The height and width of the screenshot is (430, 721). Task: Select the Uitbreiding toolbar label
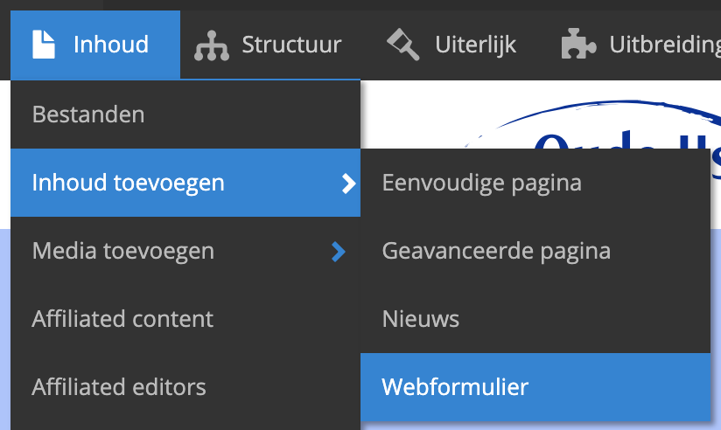665,44
